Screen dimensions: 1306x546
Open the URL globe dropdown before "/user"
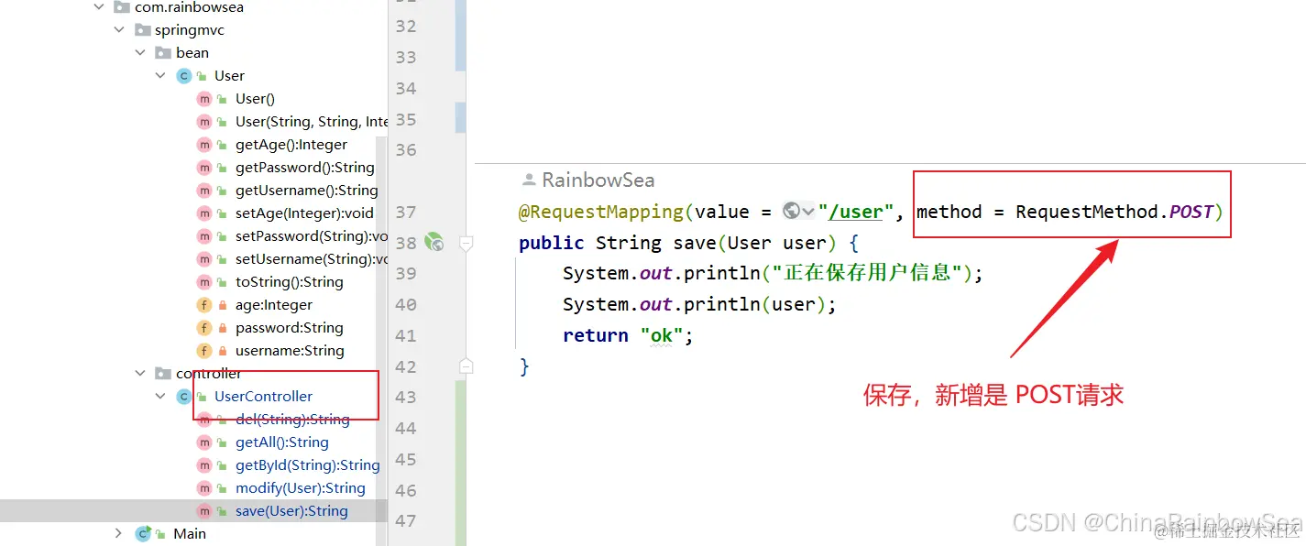click(x=799, y=212)
